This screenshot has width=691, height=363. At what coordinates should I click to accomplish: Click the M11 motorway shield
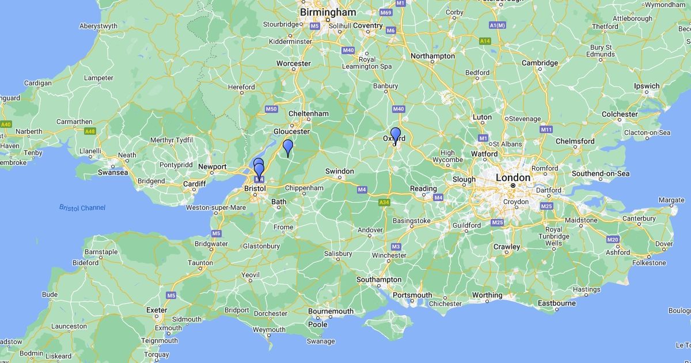point(546,130)
